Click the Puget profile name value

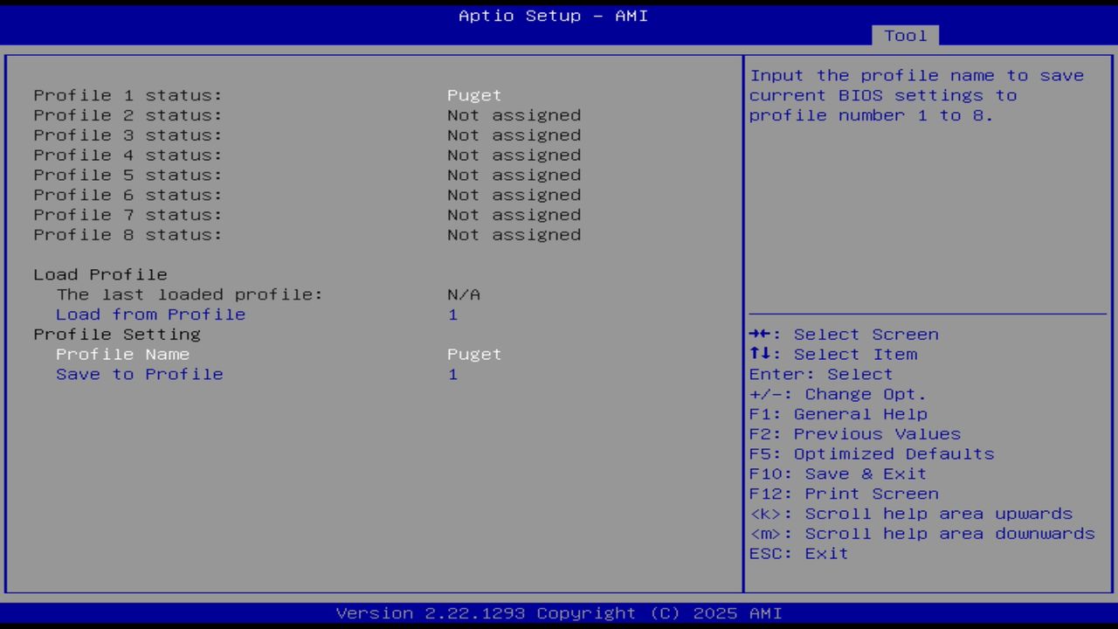pos(473,354)
